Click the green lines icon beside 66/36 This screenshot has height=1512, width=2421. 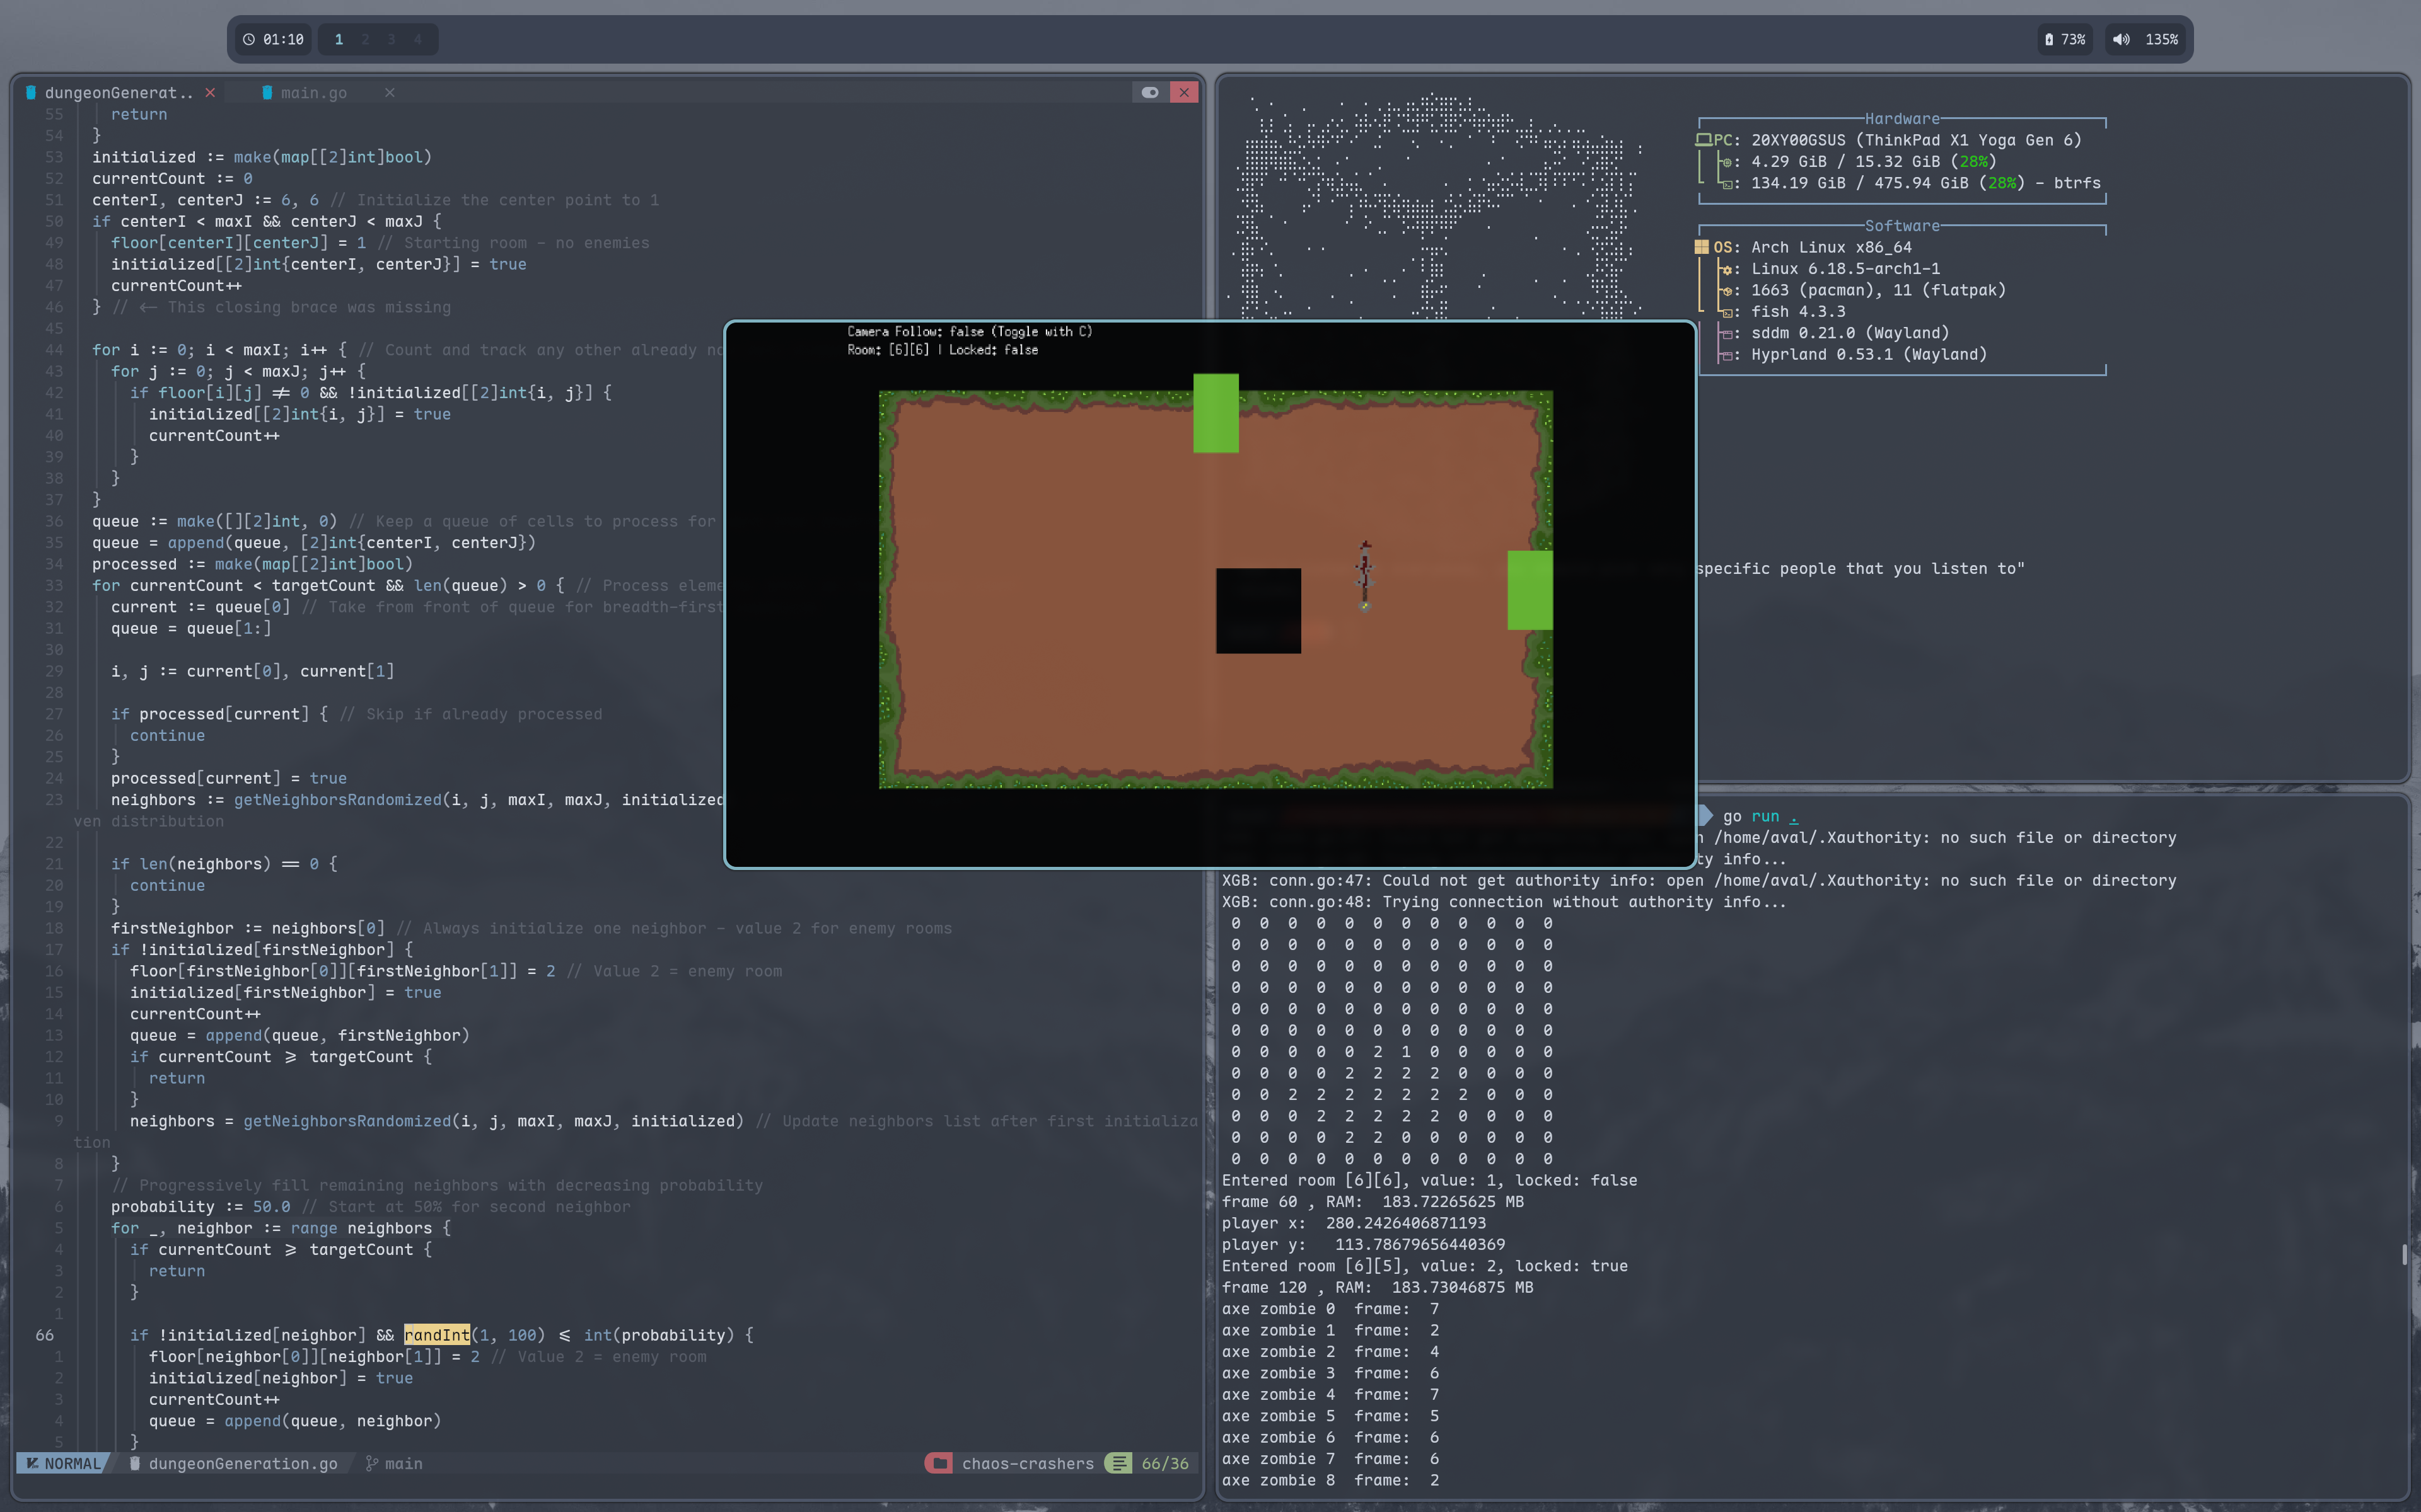pyautogui.click(x=1118, y=1463)
